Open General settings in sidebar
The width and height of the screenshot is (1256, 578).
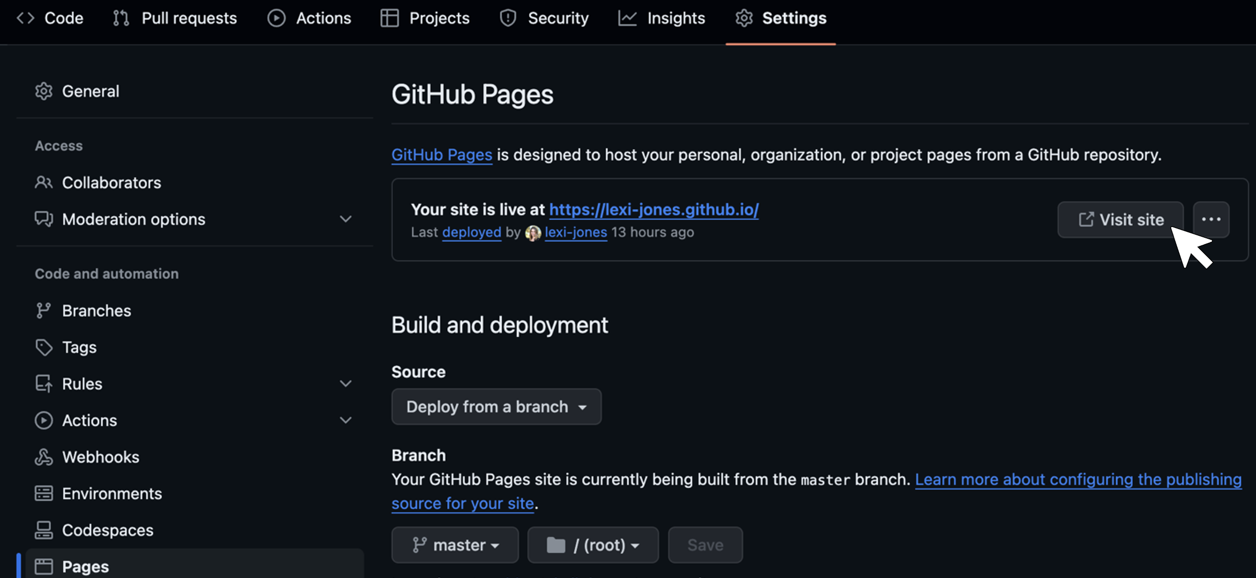pyautogui.click(x=195, y=91)
